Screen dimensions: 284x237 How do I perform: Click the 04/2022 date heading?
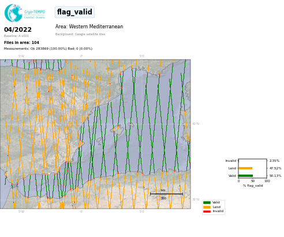pos(18,29)
